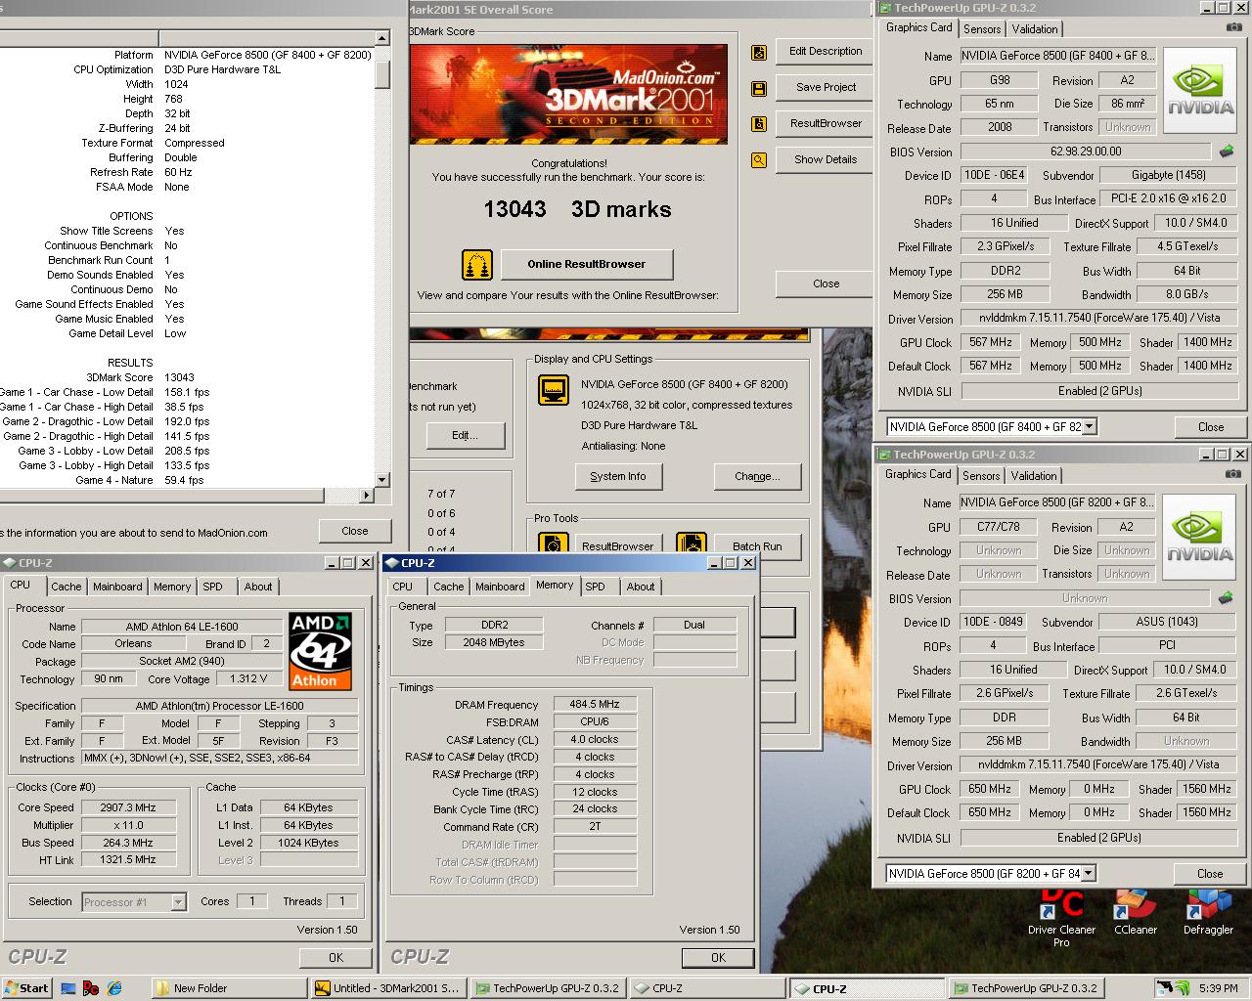
Task: Click NVIDIA logo in bottom GPU-Z window
Action: (x=1200, y=538)
